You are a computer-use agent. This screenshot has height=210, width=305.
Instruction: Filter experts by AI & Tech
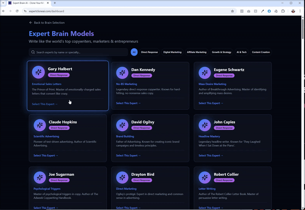click(241, 52)
